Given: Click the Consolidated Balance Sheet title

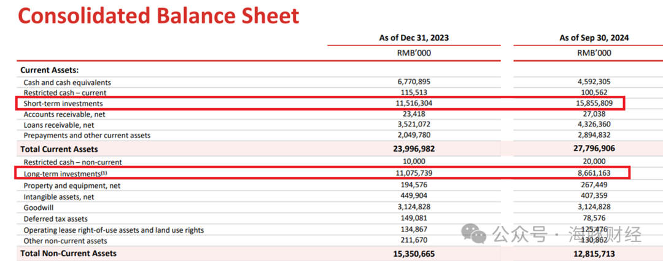Looking at the screenshot, I should point(158,15).
